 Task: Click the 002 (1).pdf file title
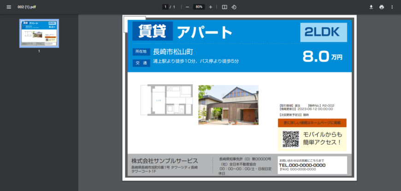(x=27, y=7)
